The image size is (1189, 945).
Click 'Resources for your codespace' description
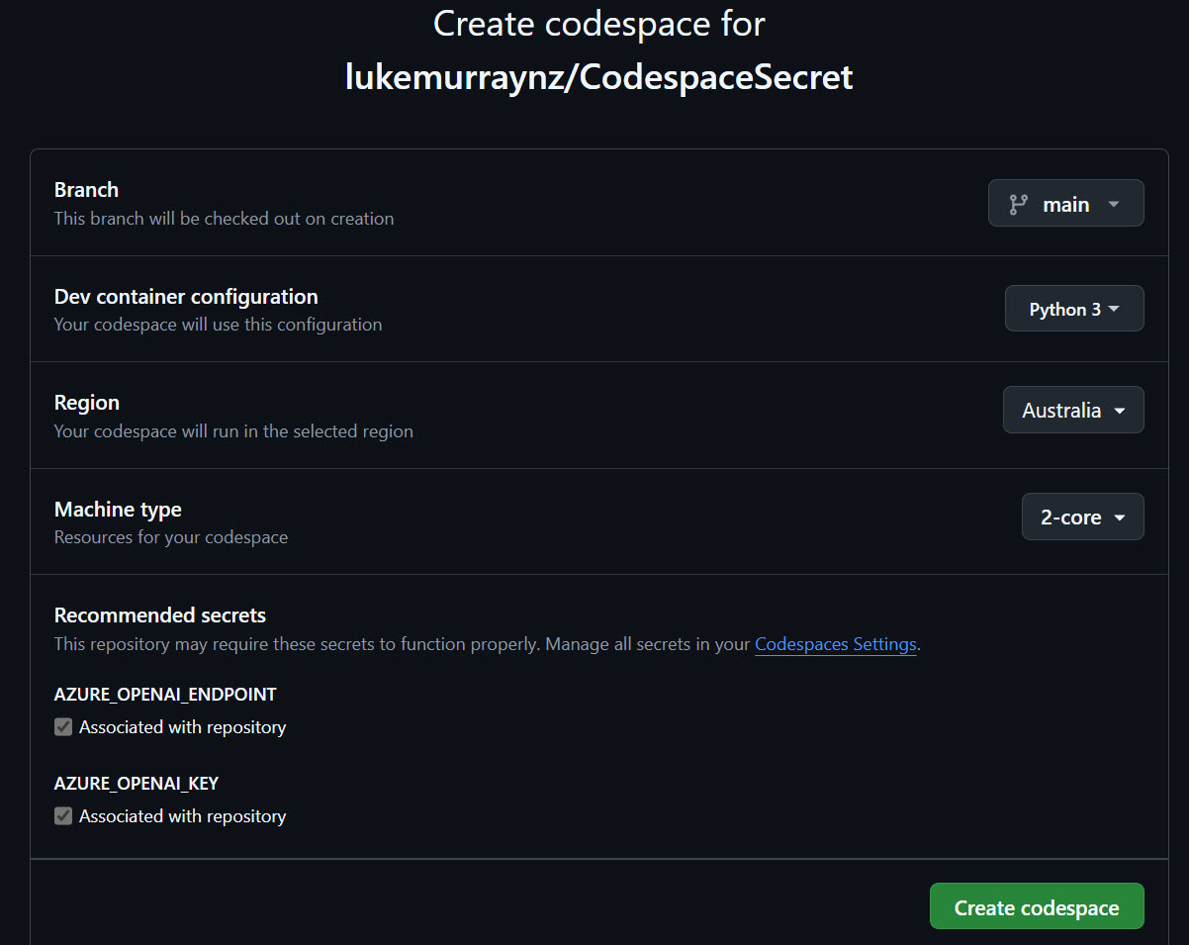coord(171,537)
